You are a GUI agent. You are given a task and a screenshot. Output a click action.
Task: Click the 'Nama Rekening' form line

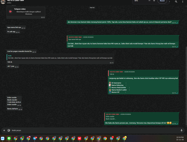(x=118, y=85)
